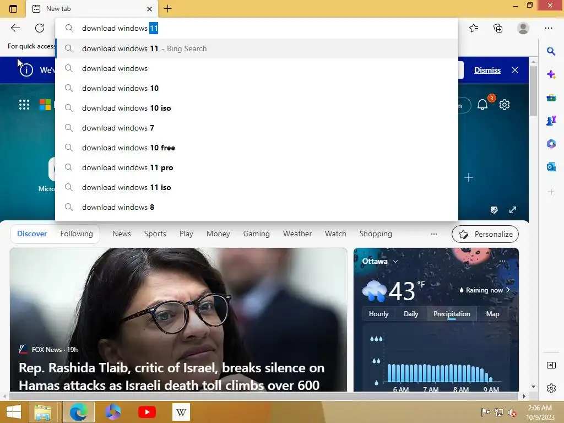Open a new tab with plus button
Viewport: 564px width, 423px height.
click(167, 9)
